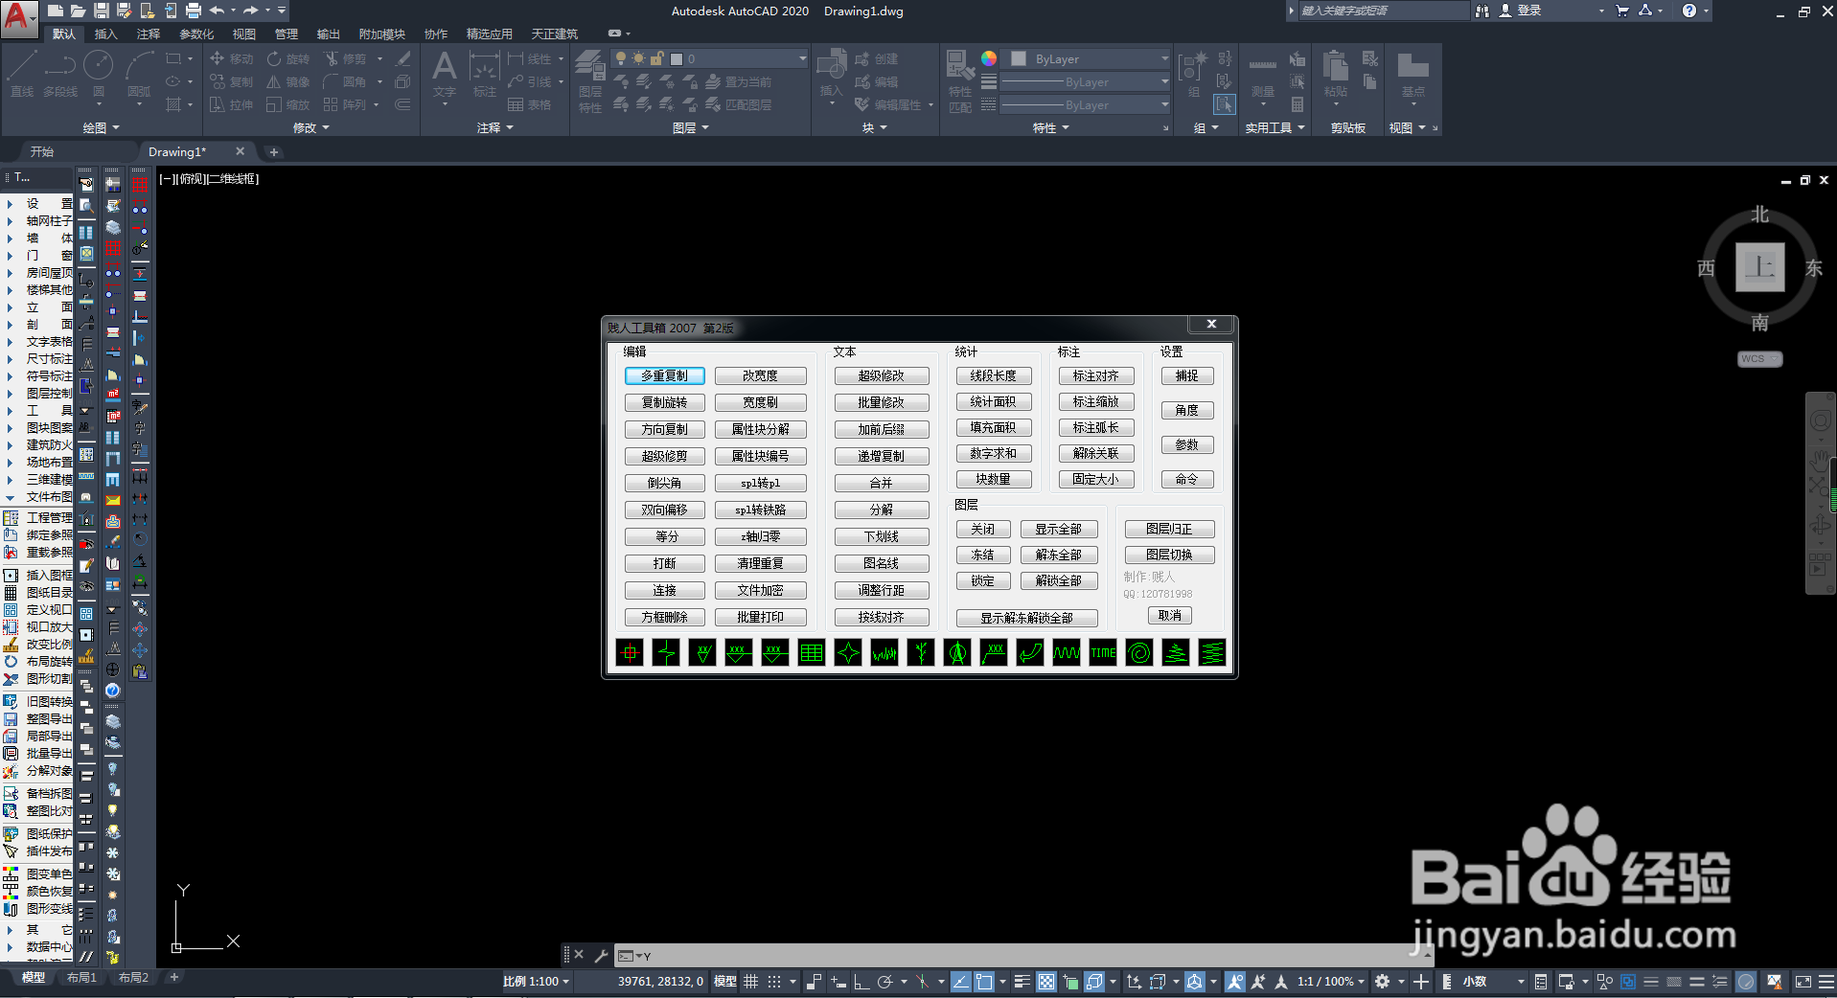The width and height of the screenshot is (1837, 998).
Task: Click the sine wave icon in dialog
Action: [1067, 653]
